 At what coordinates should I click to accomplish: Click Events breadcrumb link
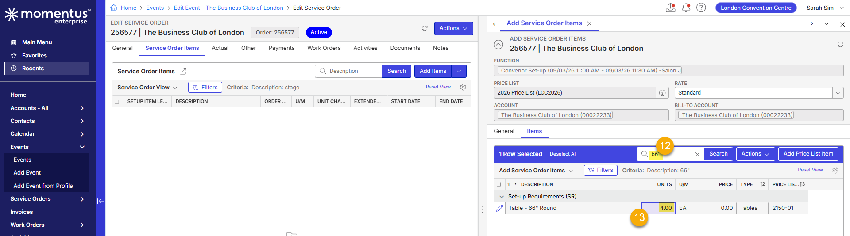click(155, 8)
